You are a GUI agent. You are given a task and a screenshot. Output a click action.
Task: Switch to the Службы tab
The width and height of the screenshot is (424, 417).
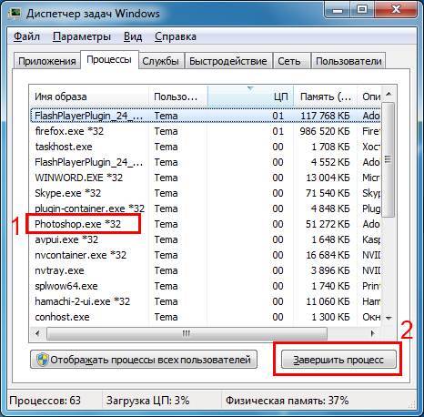[161, 61]
